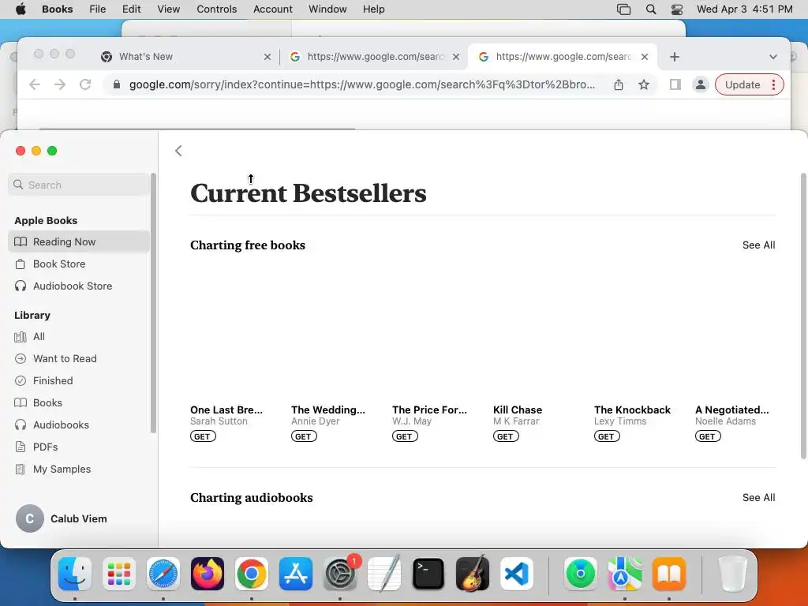Open the Edit menu
The image size is (808, 606).
(x=132, y=9)
